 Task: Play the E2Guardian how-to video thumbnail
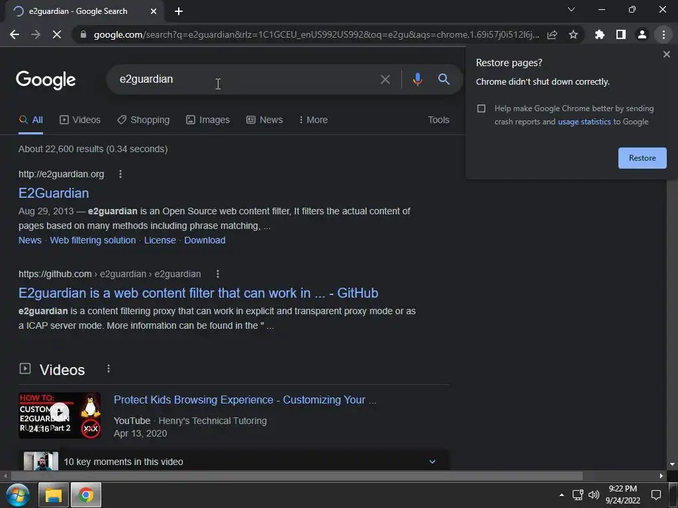tap(60, 415)
